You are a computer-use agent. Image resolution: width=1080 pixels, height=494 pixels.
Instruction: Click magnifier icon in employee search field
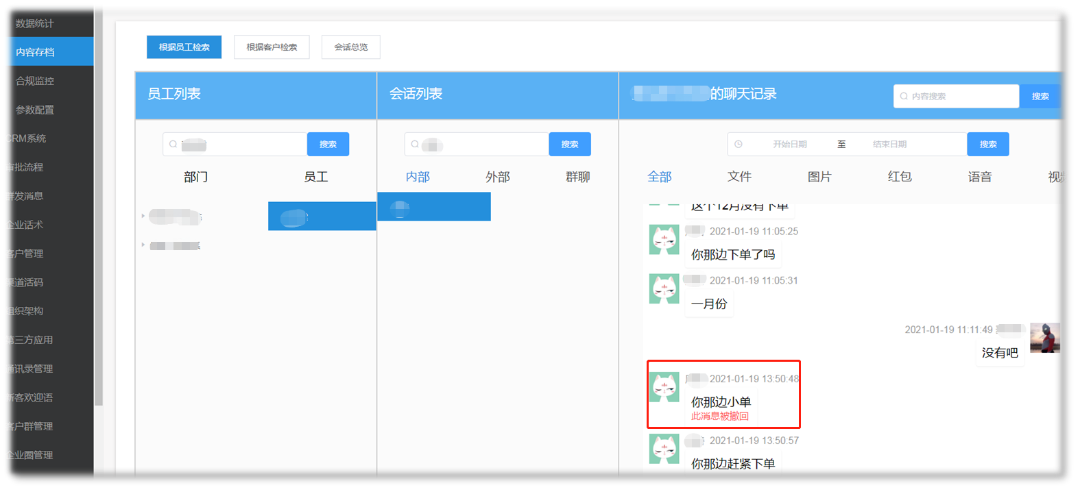pyautogui.click(x=173, y=145)
